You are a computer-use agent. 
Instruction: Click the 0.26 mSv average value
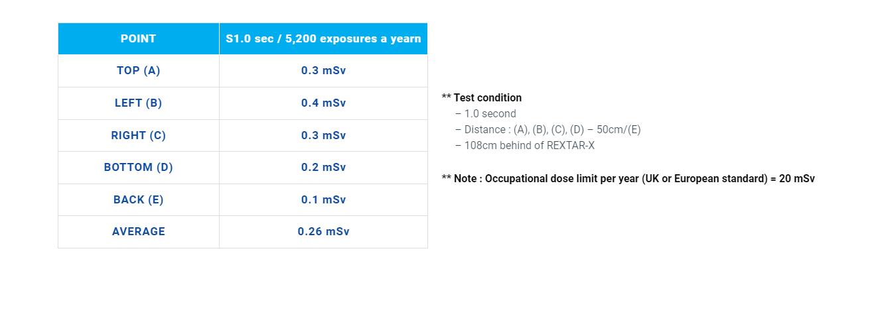click(x=323, y=231)
